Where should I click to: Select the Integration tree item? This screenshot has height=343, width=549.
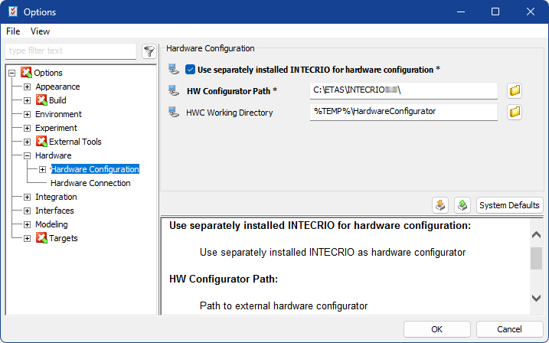click(x=56, y=197)
